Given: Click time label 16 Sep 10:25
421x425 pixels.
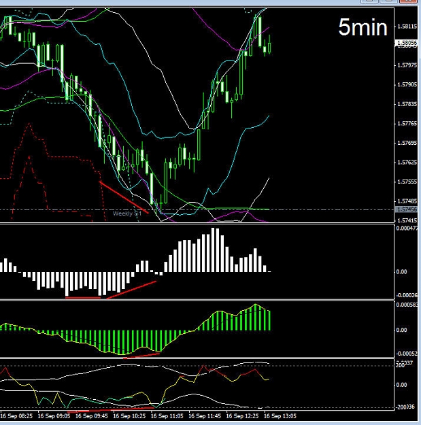Looking at the screenshot, I should pyautogui.click(x=129, y=415).
